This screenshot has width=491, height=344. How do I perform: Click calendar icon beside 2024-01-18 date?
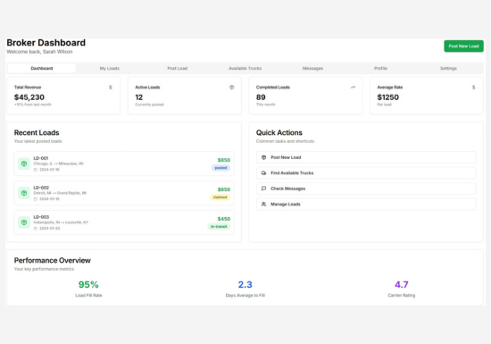tap(36, 199)
